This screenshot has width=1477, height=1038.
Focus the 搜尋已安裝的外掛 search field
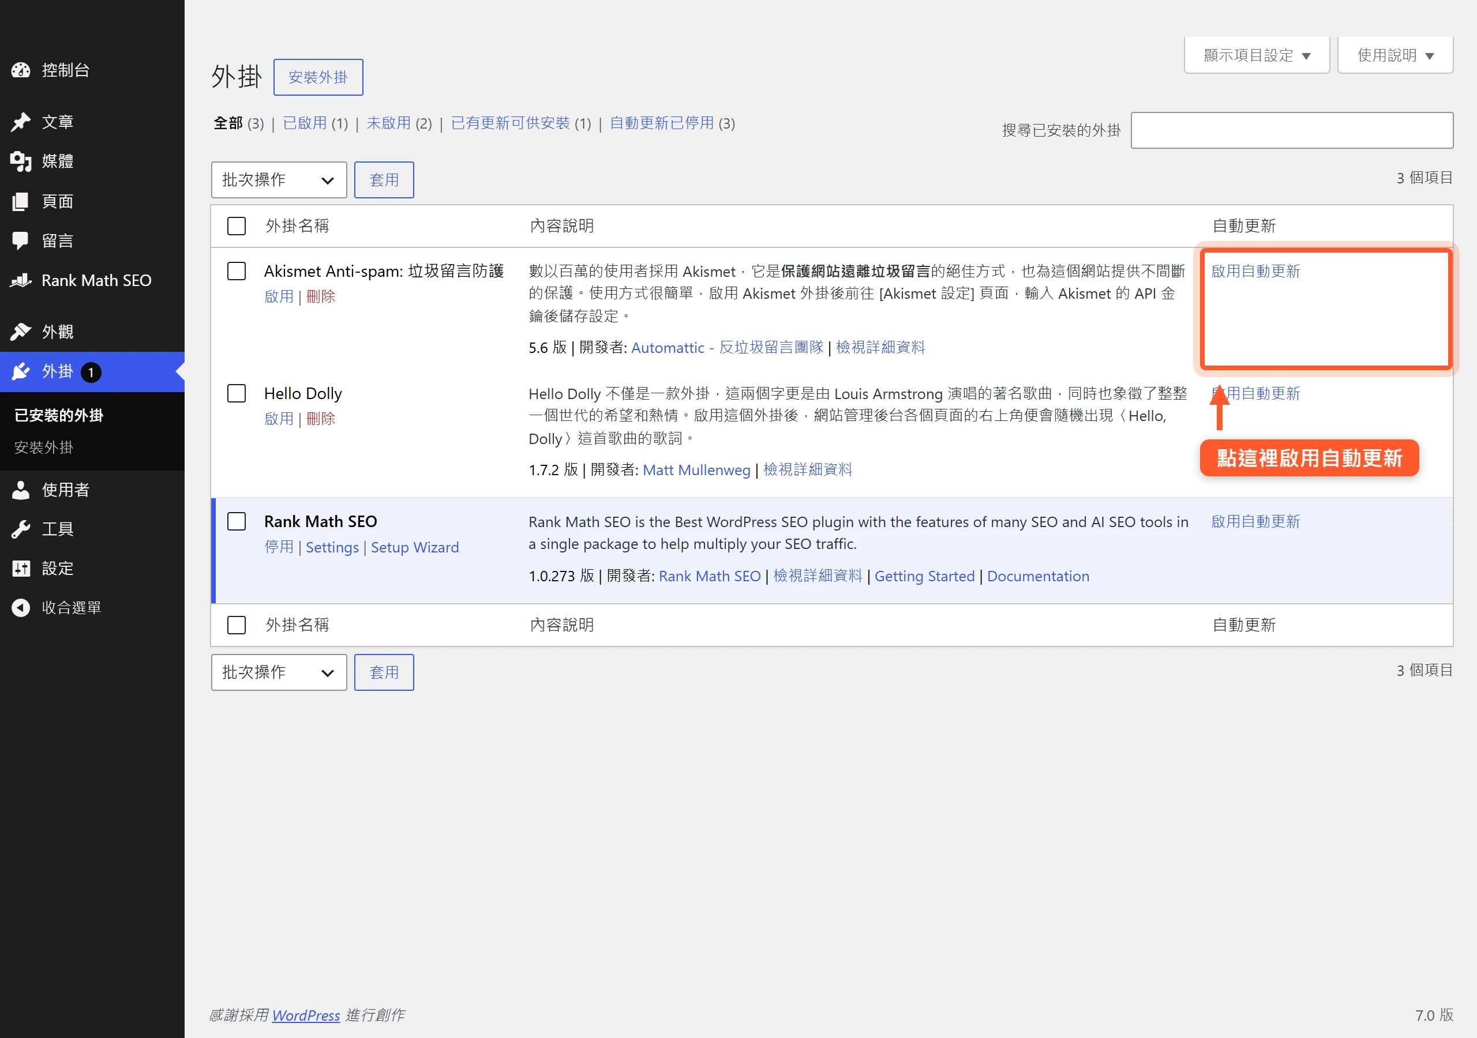(1292, 130)
